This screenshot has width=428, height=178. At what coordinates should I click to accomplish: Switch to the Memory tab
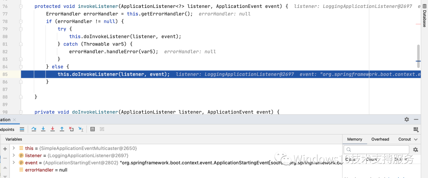[355, 139]
